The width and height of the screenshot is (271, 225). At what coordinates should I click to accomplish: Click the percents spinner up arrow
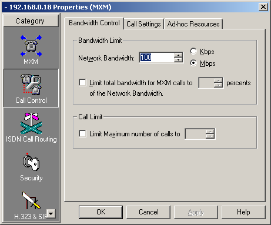pyautogui.click(x=218, y=80)
